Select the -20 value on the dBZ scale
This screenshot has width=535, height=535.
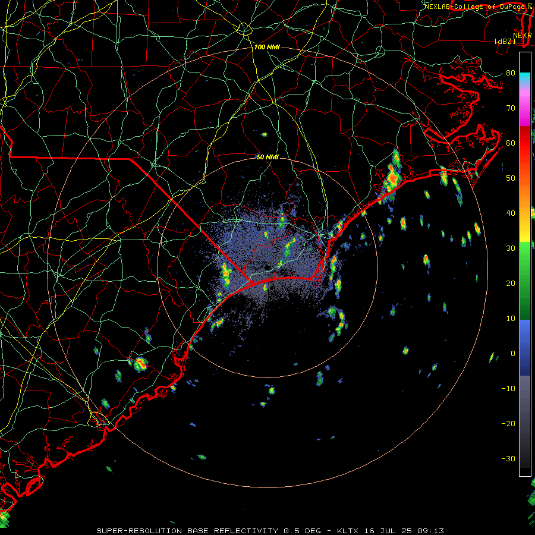pyautogui.click(x=508, y=424)
